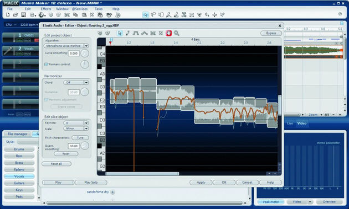Image resolution: width=349 pixels, height=209 pixels.
Task: Choose the scissors cut tool in the editor toolbar
Action: click(x=153, y=33)
